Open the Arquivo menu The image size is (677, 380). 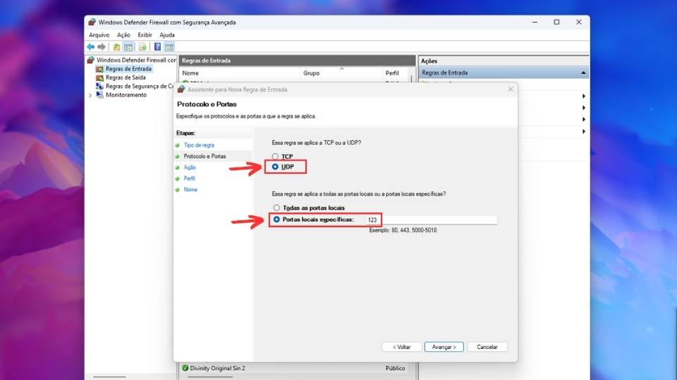[99, 34]
